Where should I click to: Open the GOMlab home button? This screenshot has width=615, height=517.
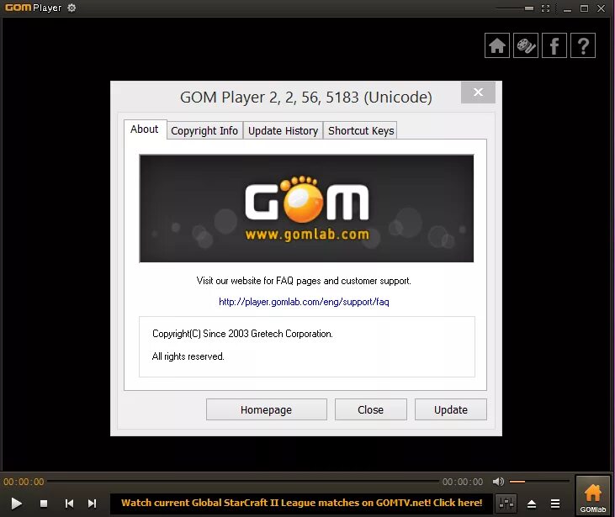pyautogui.click(x=592, y=495)
